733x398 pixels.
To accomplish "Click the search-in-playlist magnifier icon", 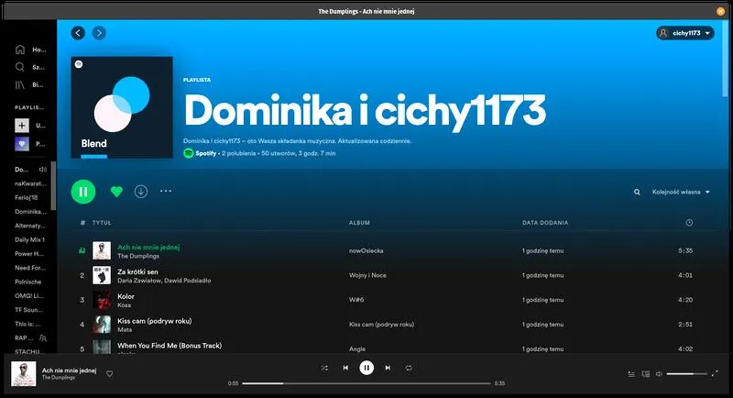I will (637, 193).
